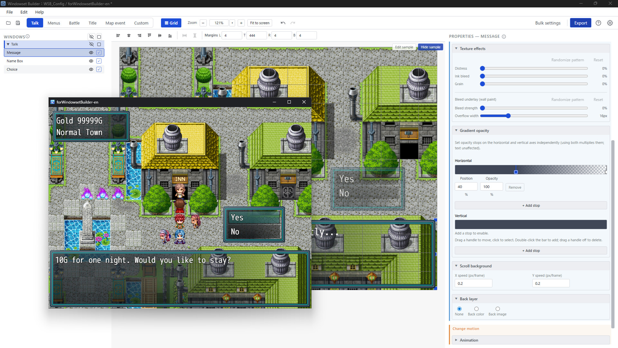
Task: Collapse the Back layer section
Action: 456,299
